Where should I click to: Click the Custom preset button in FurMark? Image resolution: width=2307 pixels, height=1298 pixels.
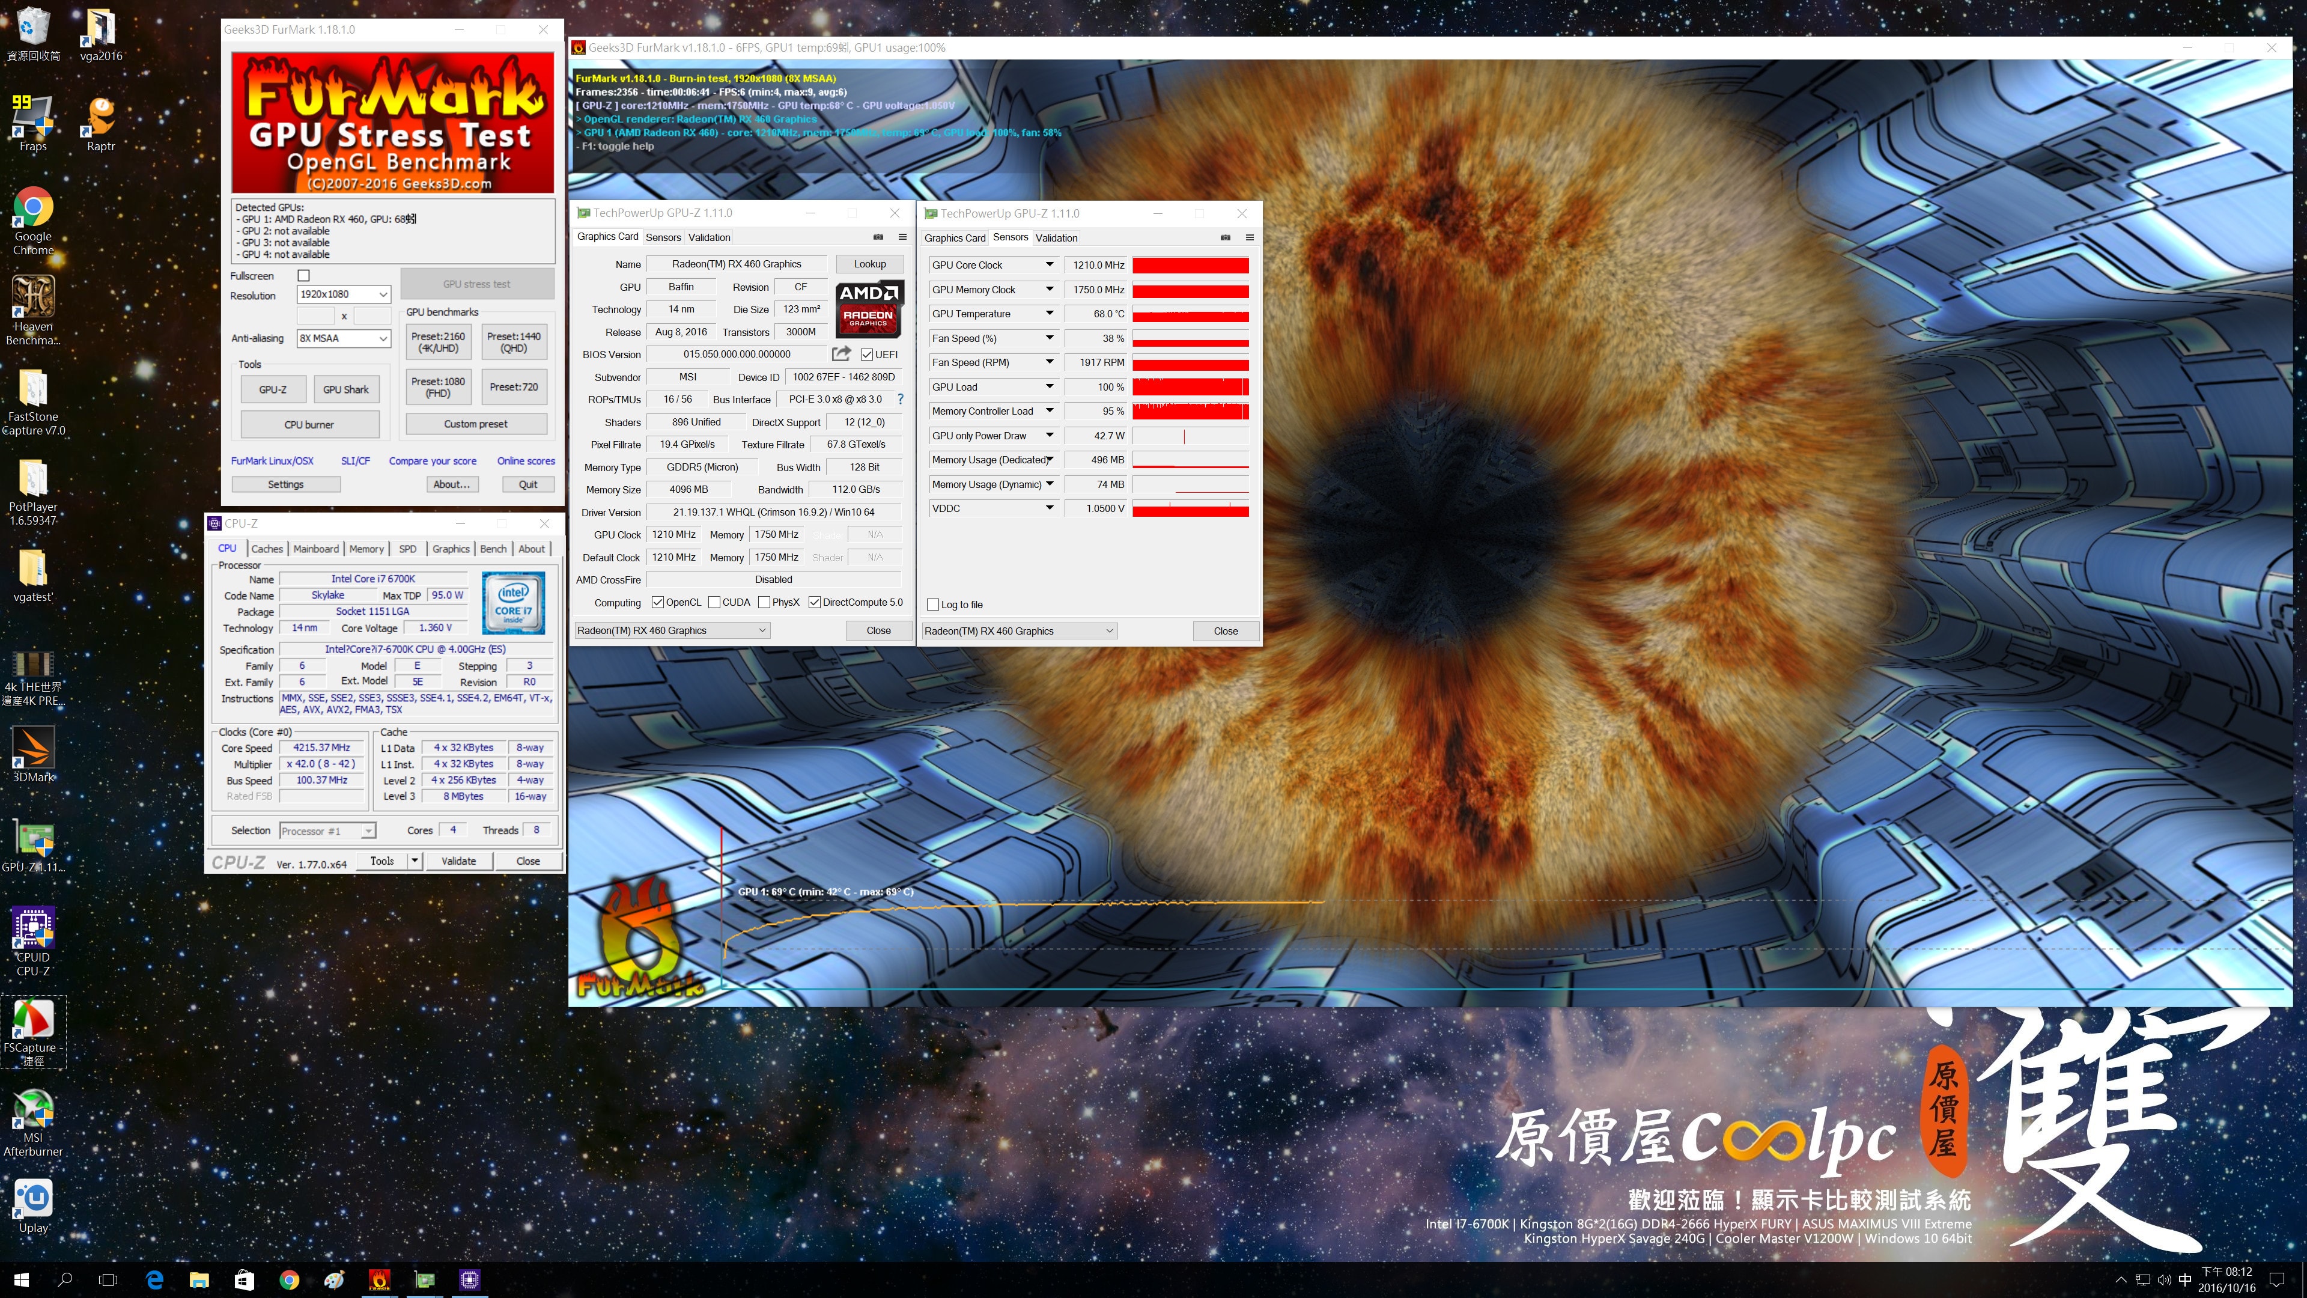coord(476,424)
